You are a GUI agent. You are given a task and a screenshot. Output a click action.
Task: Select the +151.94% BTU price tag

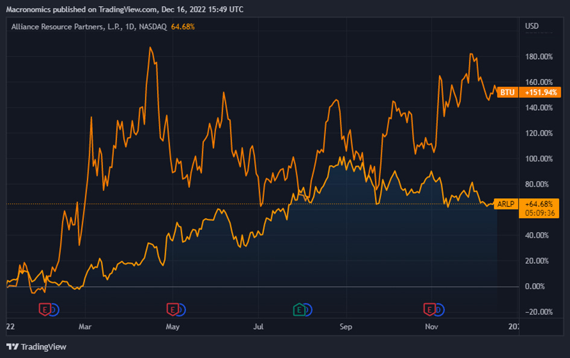point(540,92)
